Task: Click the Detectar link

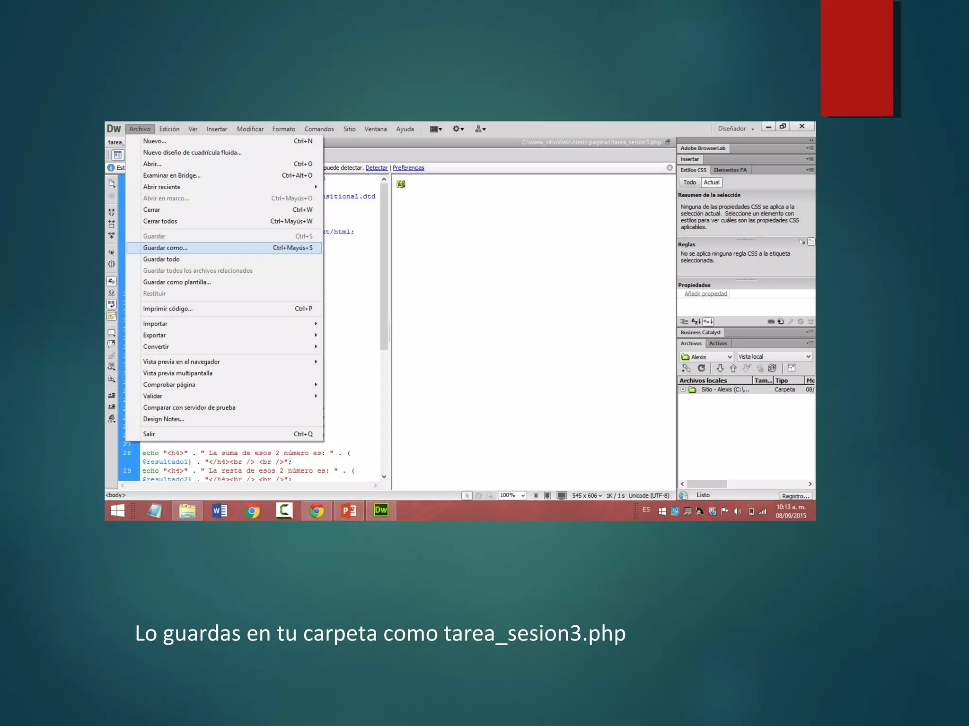Action: pyautogui.click(x=377, y=168)
